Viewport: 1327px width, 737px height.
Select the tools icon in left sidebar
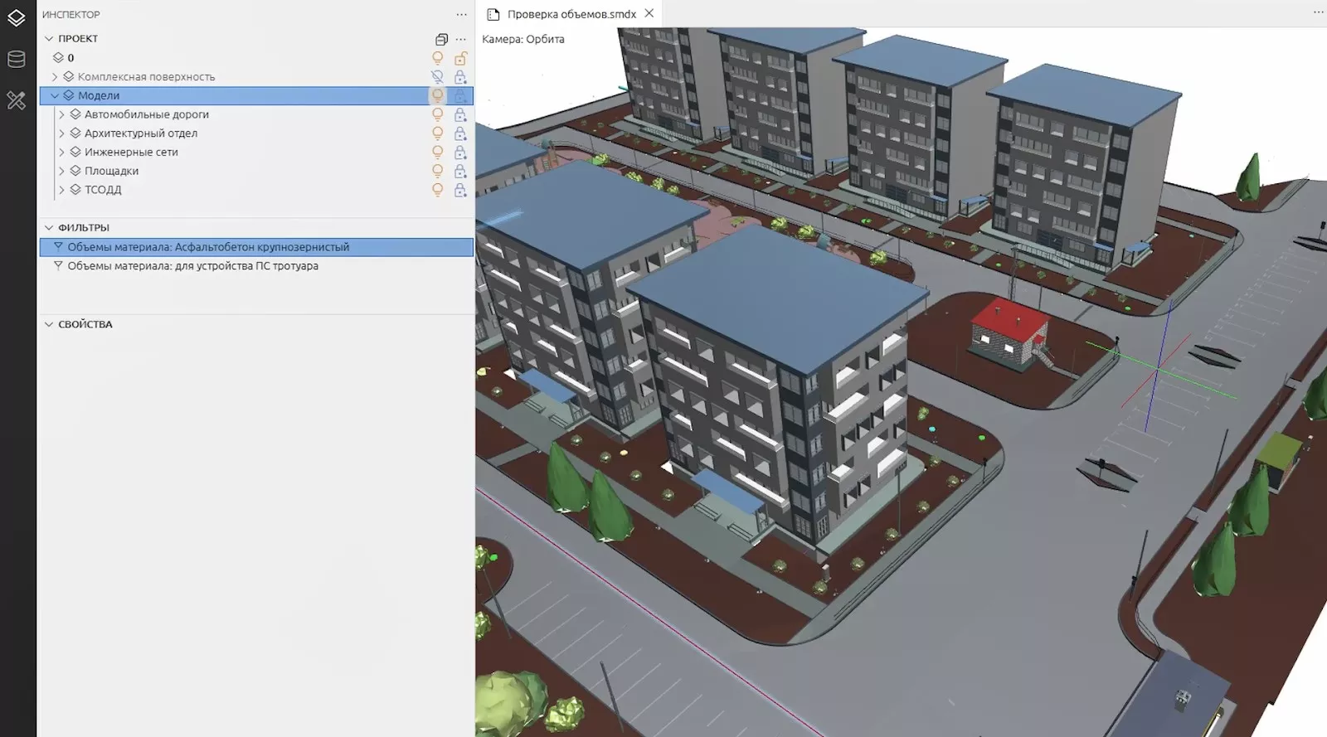pyautogui.click(x=17, y=101)
